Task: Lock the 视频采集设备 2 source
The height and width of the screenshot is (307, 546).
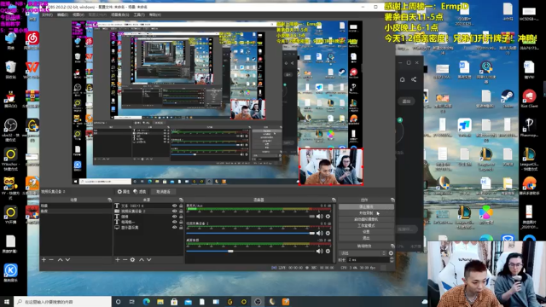Action: pos(181,211)
